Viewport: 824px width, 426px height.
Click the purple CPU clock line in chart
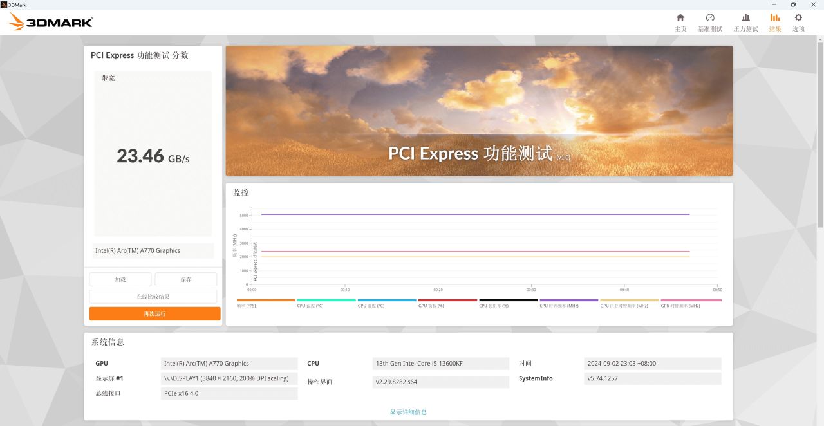click(475, 214)
